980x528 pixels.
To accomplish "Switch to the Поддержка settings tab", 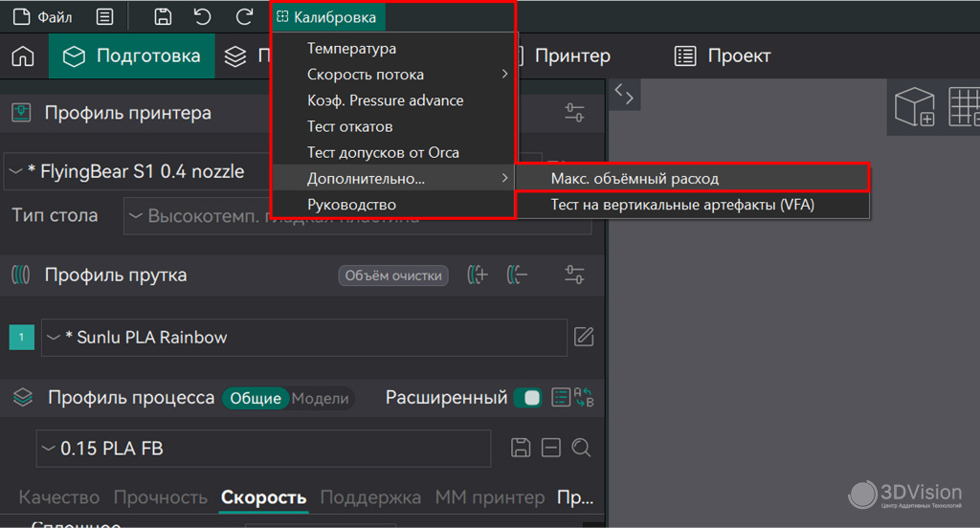I will pyautogui.click(x=370, y=497).
